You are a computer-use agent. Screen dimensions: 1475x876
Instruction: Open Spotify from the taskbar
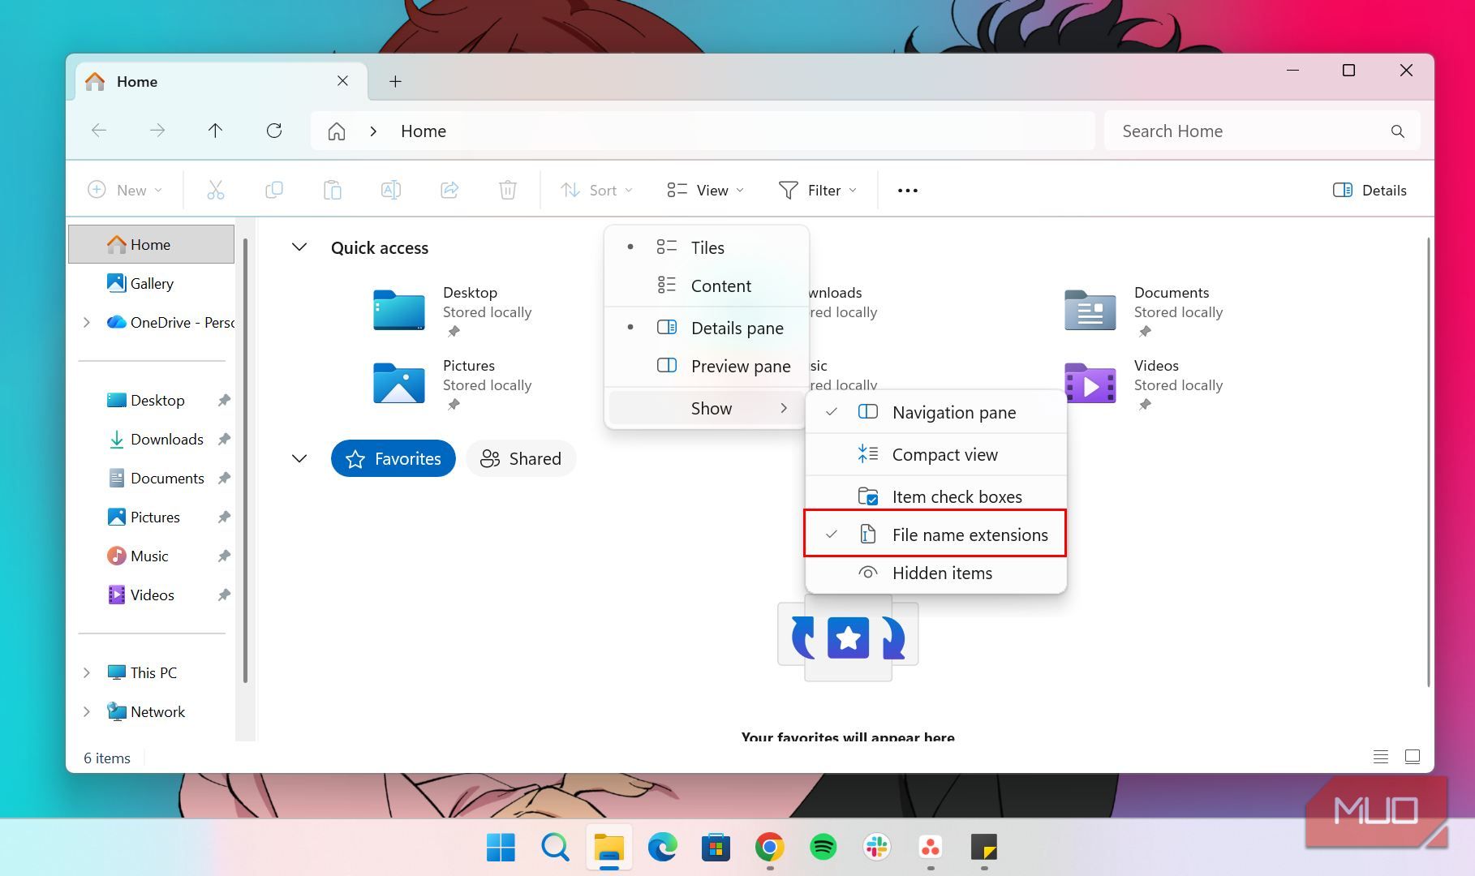[824, 848]
